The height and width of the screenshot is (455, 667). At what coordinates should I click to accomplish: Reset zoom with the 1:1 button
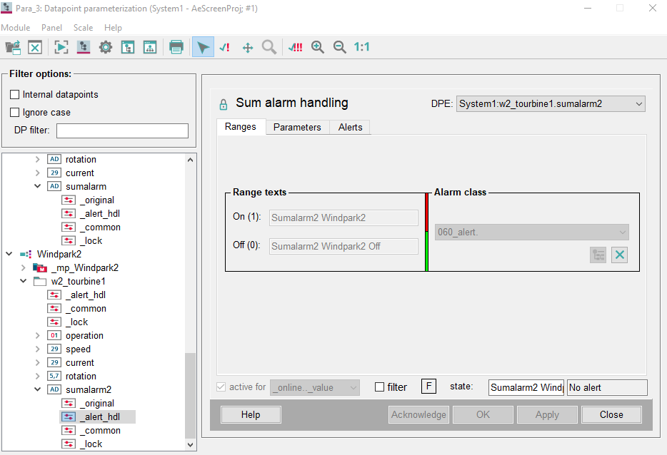click(362, 47)
